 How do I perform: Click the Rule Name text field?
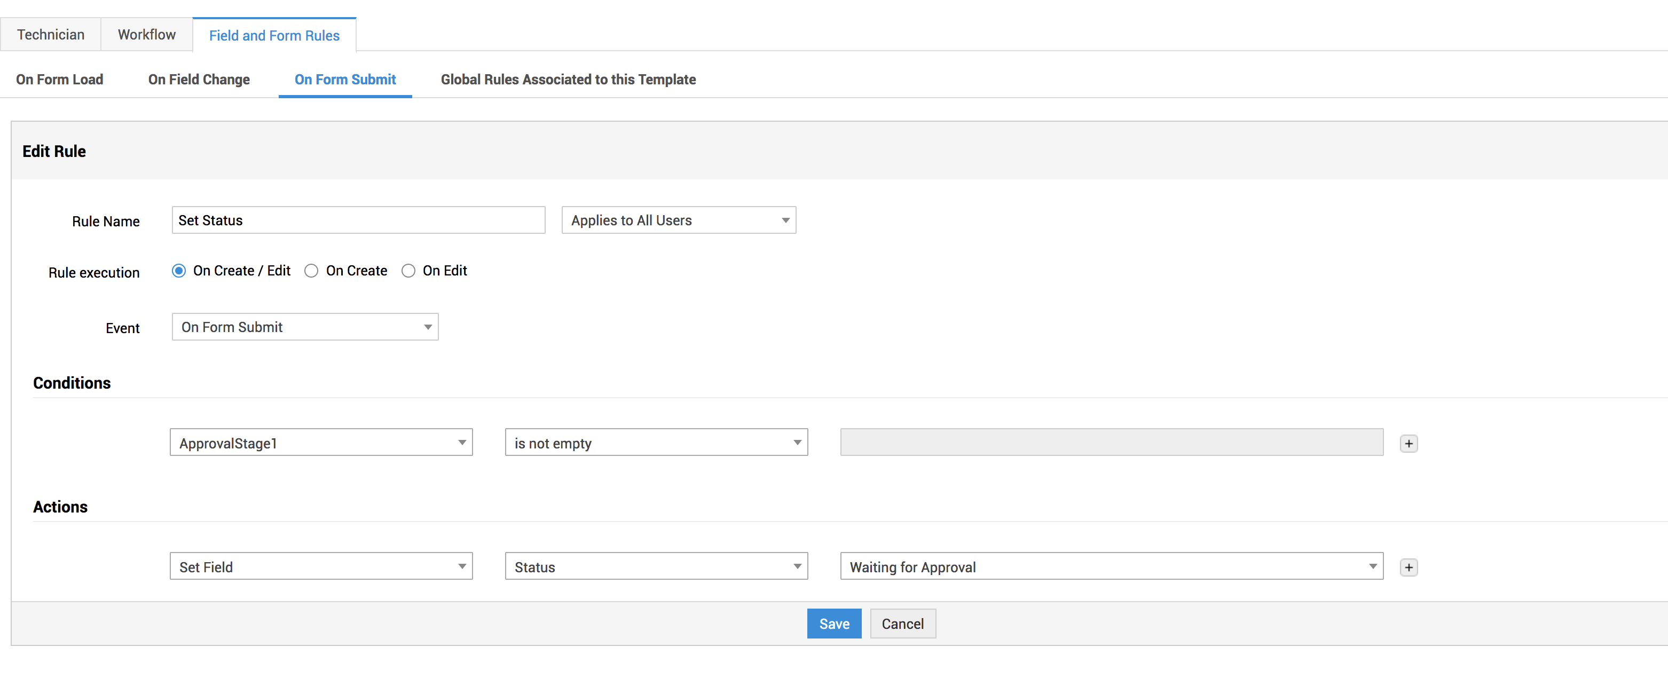tap(358, 220)
